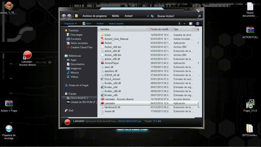This screenshot has height=147, width=261.
Task: Select the D3DX9_40.dll file
Action: (110, 75)
